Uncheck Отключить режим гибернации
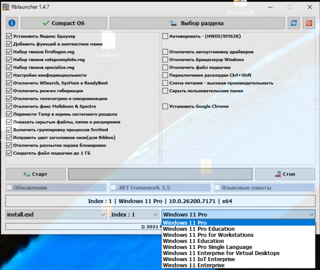 coord(9,91)
